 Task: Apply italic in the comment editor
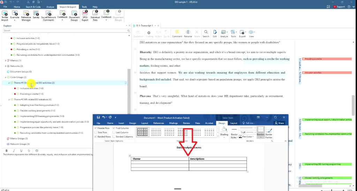coord(14,150)
